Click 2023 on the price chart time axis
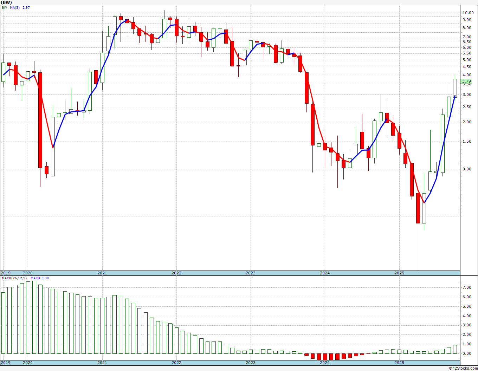Viewport: 478px width, 371px height. [251, 273]
